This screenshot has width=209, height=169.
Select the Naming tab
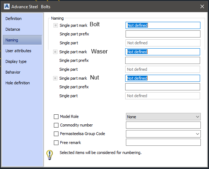pyautogui.click(x=22, y=40)
